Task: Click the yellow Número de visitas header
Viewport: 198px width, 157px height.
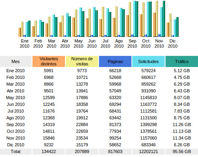Action: (x=82, y=61)
